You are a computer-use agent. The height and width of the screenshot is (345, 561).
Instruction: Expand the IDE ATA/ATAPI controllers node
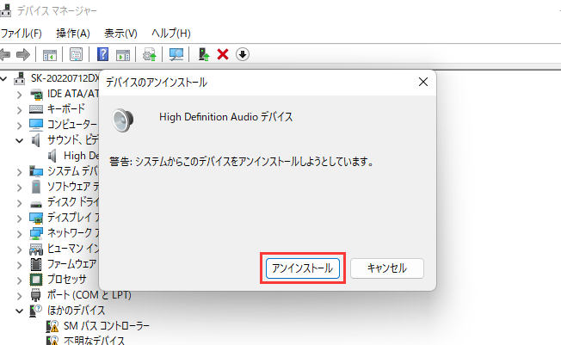pos(19,95)
